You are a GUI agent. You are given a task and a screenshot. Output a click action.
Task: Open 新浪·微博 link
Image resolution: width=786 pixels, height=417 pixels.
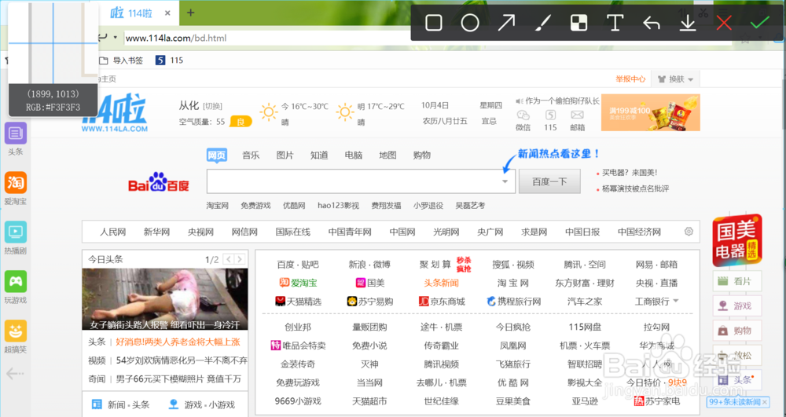369,265
